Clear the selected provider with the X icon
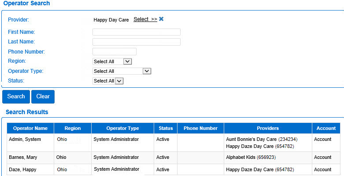 click(x=161, y=19)
